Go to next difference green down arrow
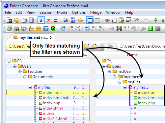 point(155,20)
